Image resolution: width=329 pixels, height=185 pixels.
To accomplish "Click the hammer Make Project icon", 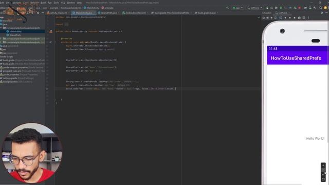I will (228, 8).
